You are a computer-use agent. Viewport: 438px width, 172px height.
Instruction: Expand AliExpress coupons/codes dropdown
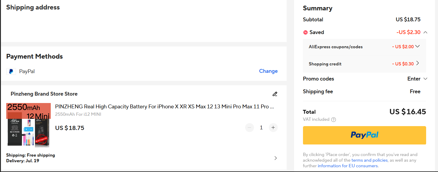click(x=418, y=46)
